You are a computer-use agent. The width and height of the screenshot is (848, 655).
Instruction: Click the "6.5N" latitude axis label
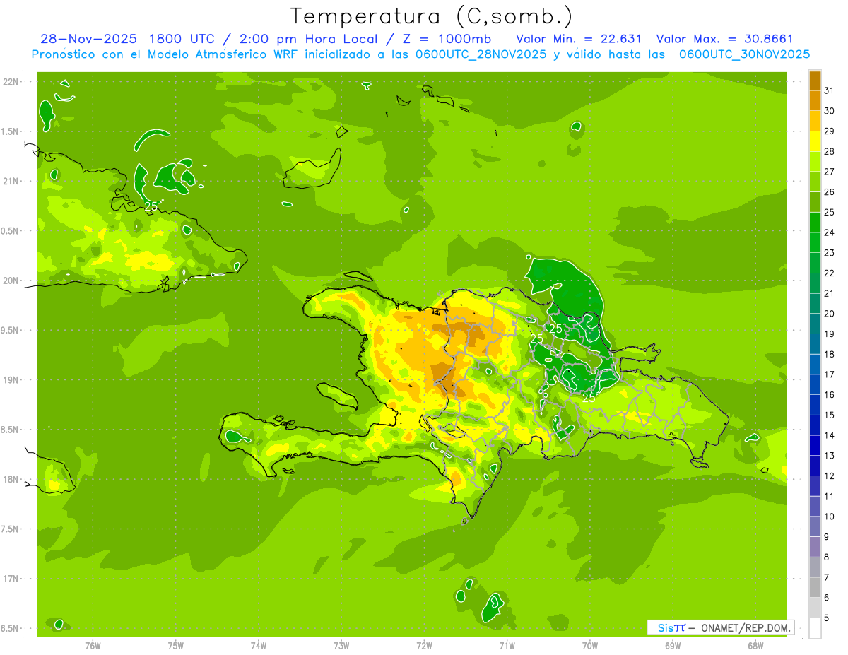click(x=11, y=628)
